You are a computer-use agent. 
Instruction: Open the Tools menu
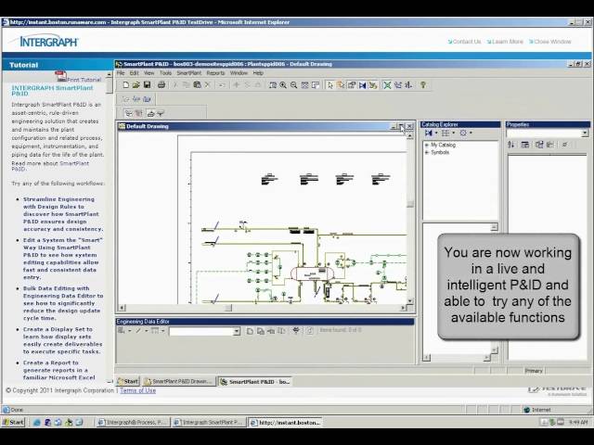point(165,73)
